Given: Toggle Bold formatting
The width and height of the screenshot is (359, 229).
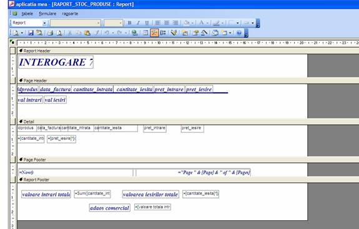Looking at the screenshot, I should [x=130, y=23].
